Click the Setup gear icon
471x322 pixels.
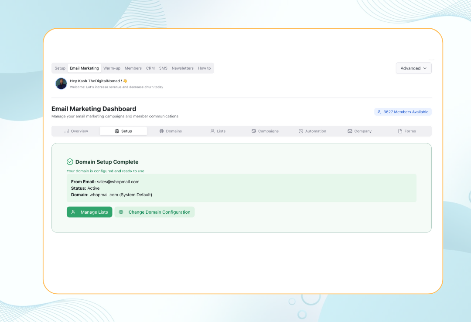point(117,131)
